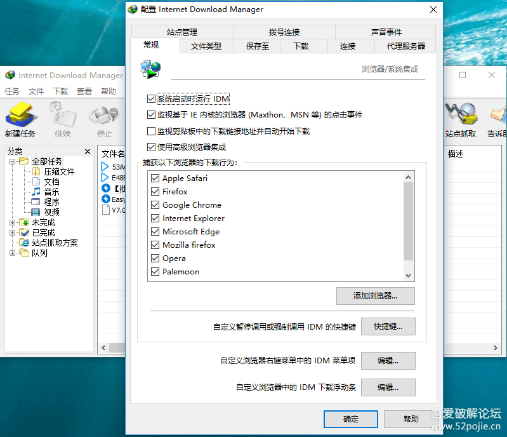Edit IDM browser right-click menu items
507x437 pixels.
[388, 361]
